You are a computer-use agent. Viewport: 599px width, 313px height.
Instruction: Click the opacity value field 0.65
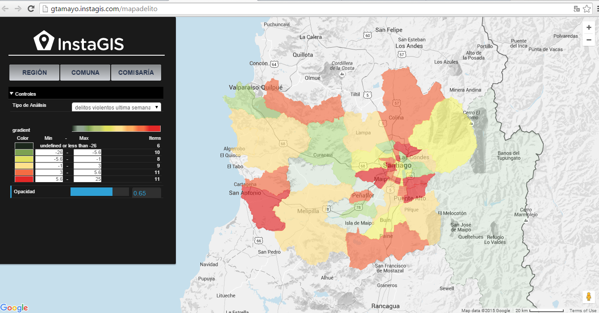(146, 193)
